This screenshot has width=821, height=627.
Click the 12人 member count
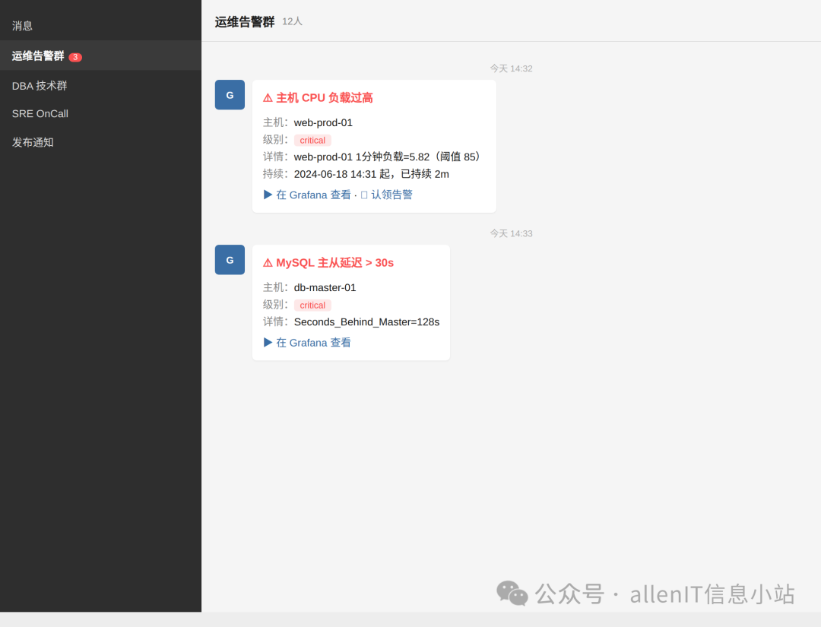click(292, 21)
